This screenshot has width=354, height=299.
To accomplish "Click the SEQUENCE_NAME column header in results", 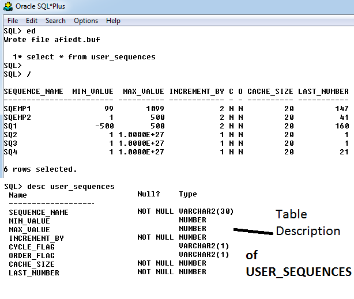I will tap(33, 92).
